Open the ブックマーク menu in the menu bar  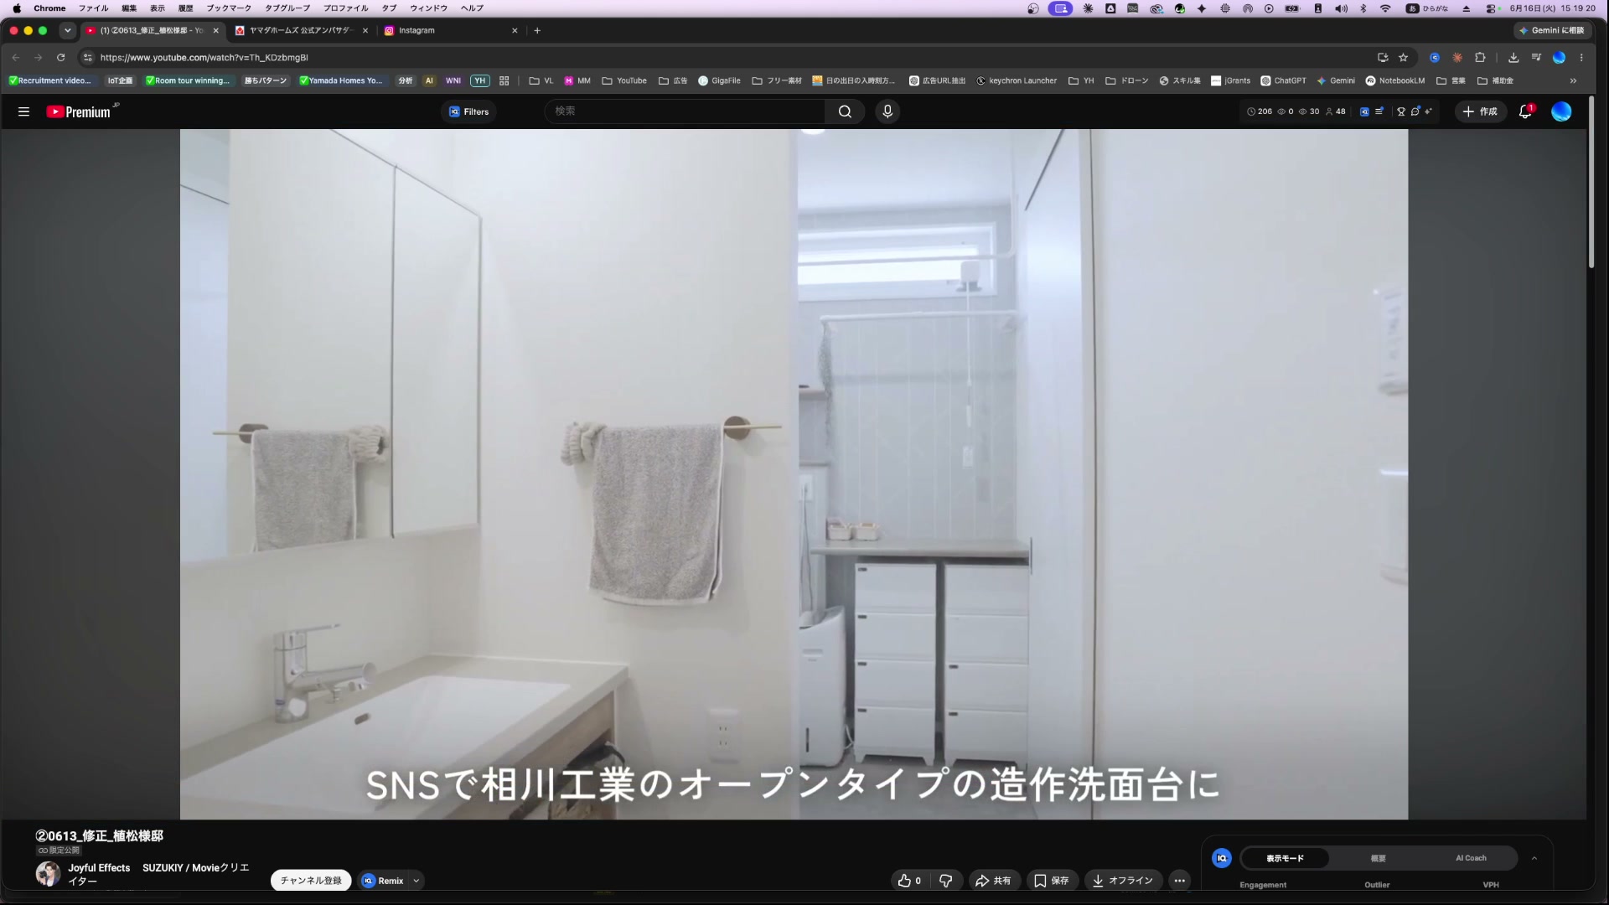click(x=229, y=8)
